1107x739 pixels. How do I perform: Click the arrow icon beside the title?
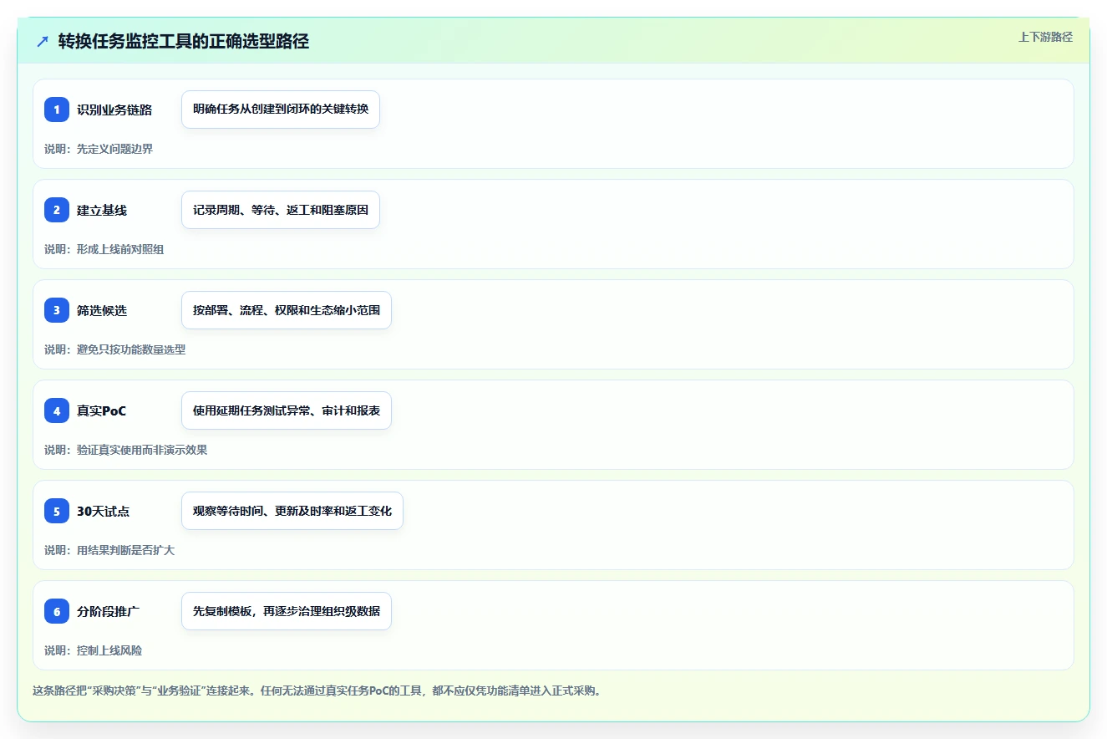pyautogui.click(x=43, y=41)
